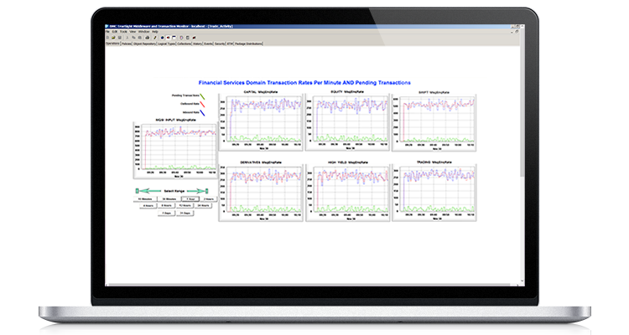Viewport: 629px width, 335px height.
Task: Click the right Select Range arrow handle
Action: tap(206, 191)
